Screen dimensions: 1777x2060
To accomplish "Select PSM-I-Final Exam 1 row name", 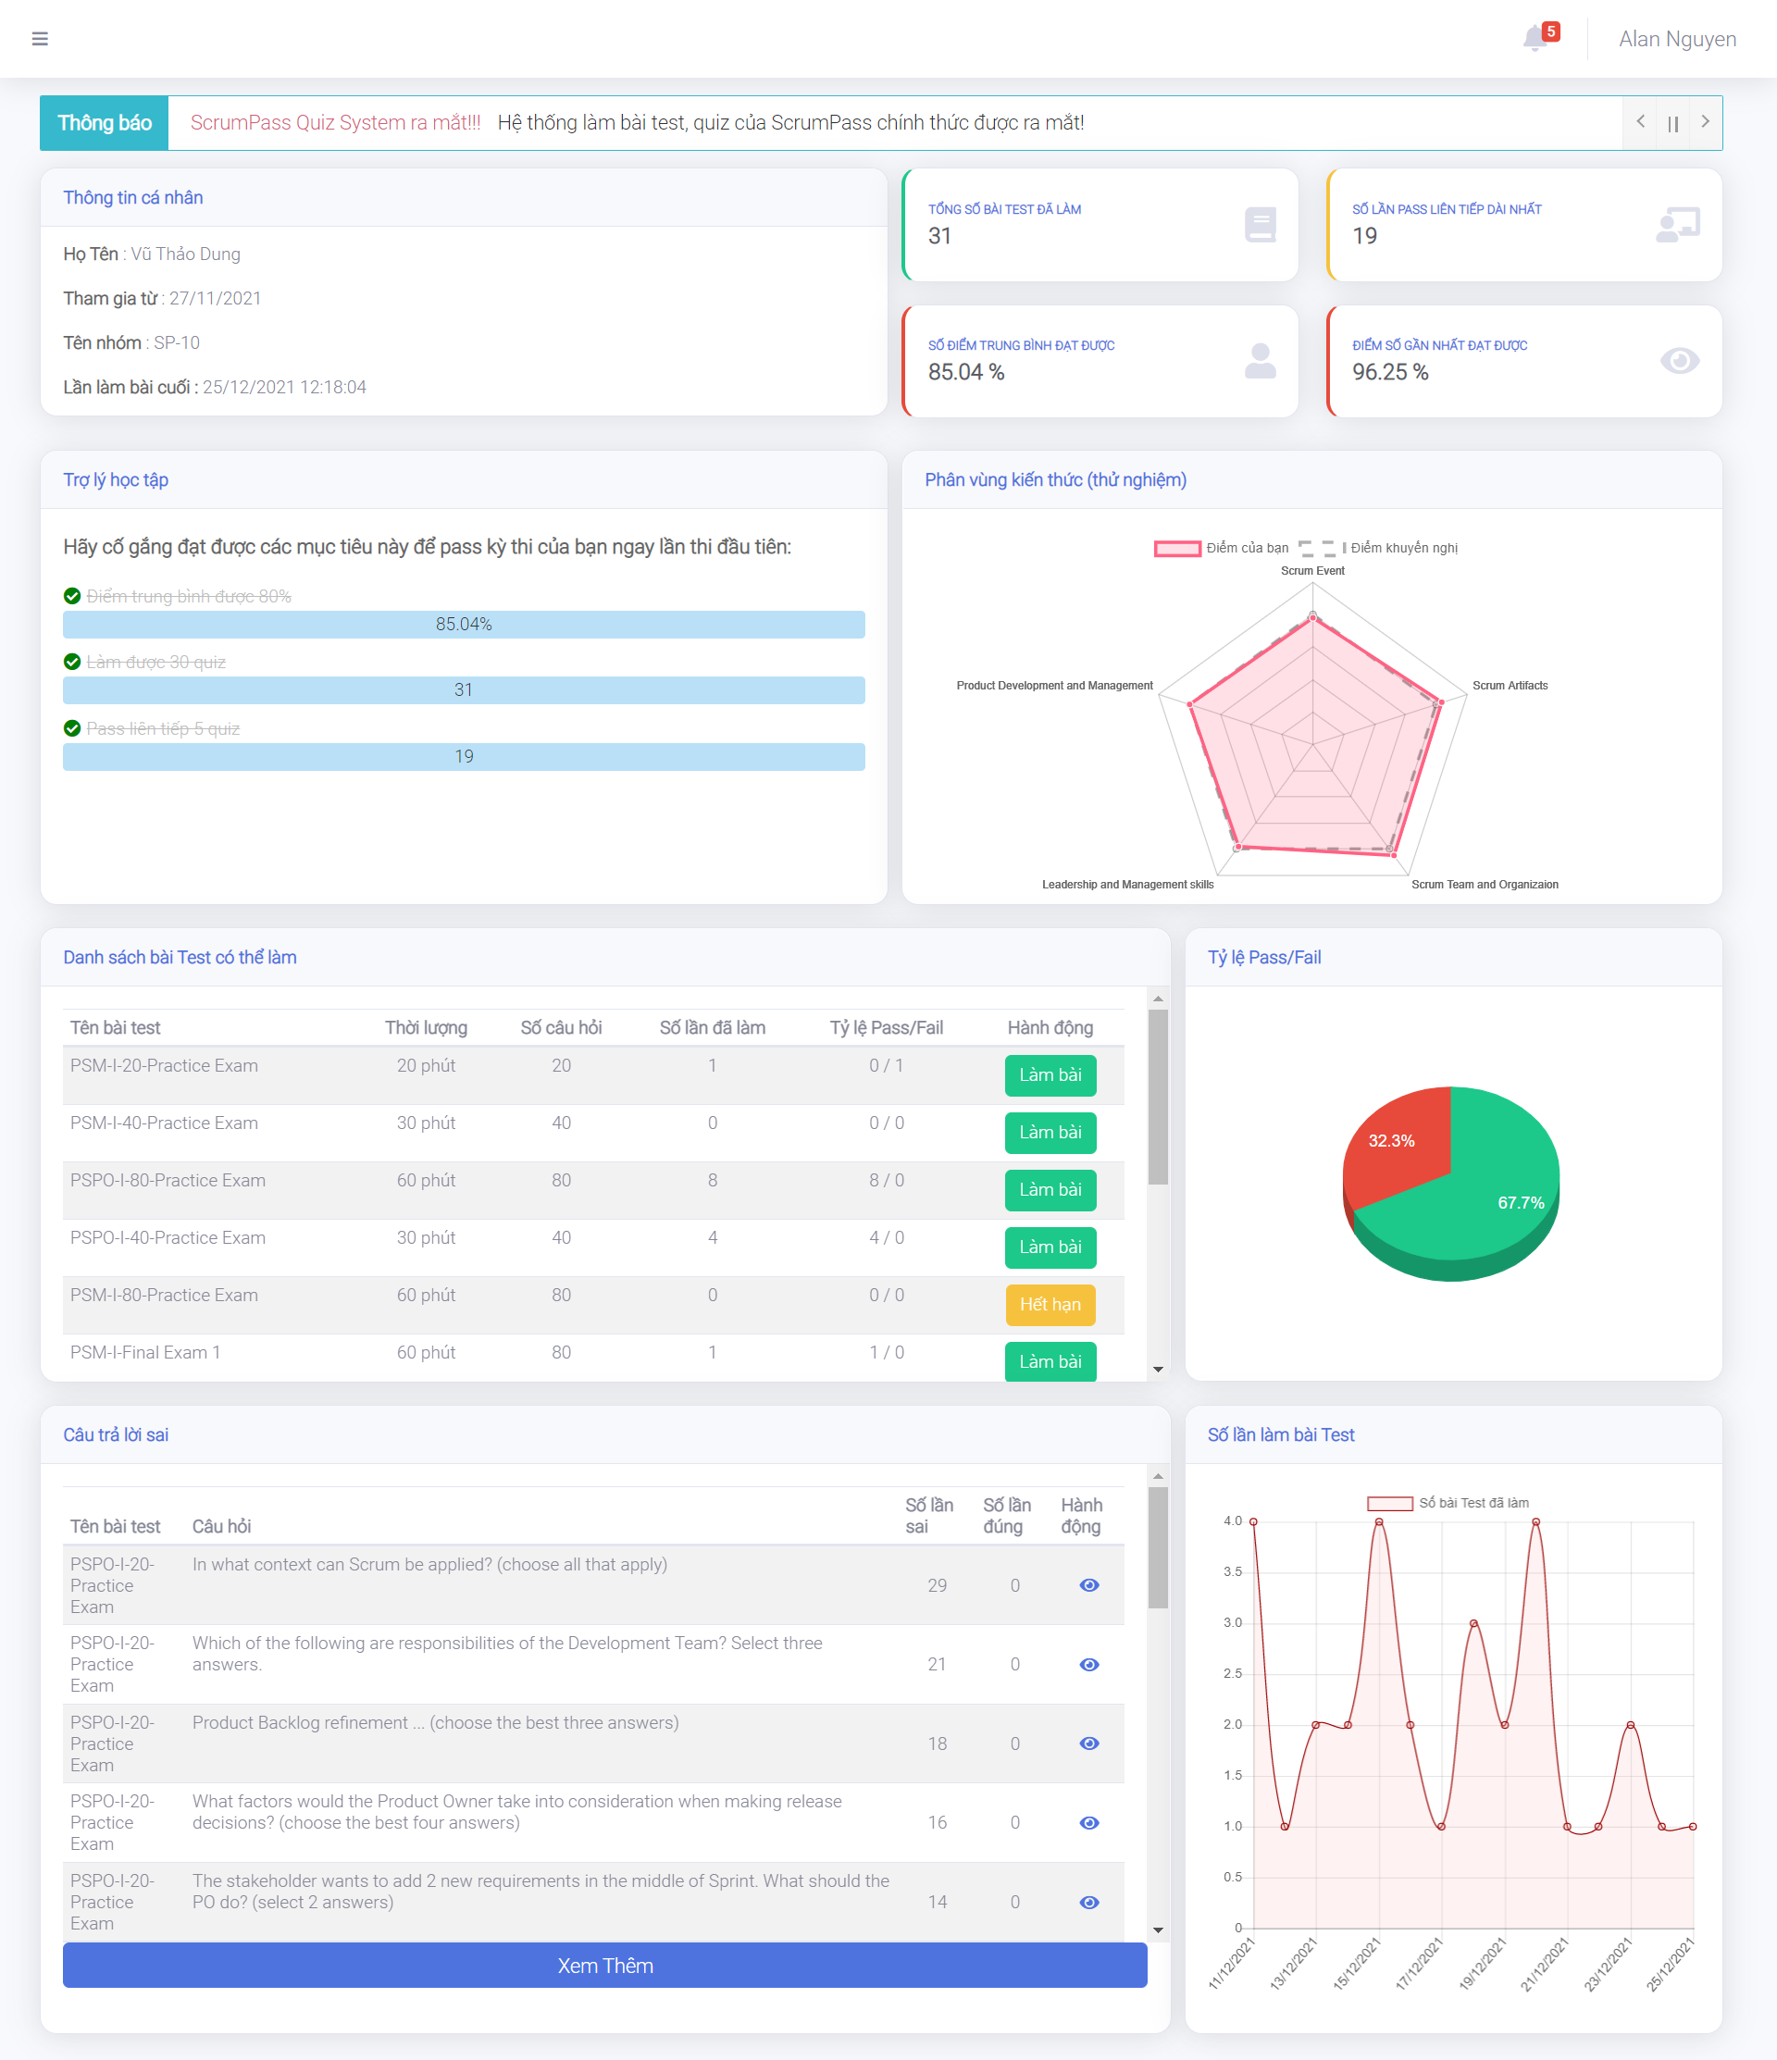I will click(x=145, y=1353).
